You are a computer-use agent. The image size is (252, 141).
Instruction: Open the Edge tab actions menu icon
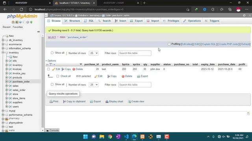[4, 3]
